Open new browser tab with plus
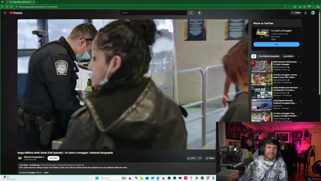The width and height of the screenshot is (321, 181). pos(38,2)
